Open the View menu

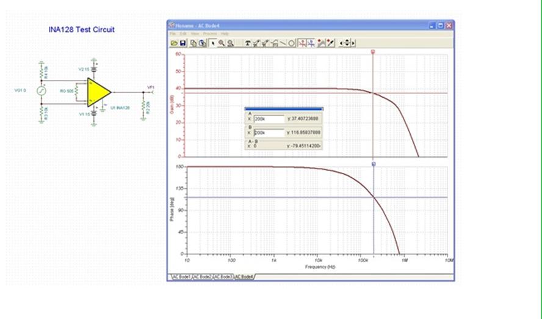[195, 34]
